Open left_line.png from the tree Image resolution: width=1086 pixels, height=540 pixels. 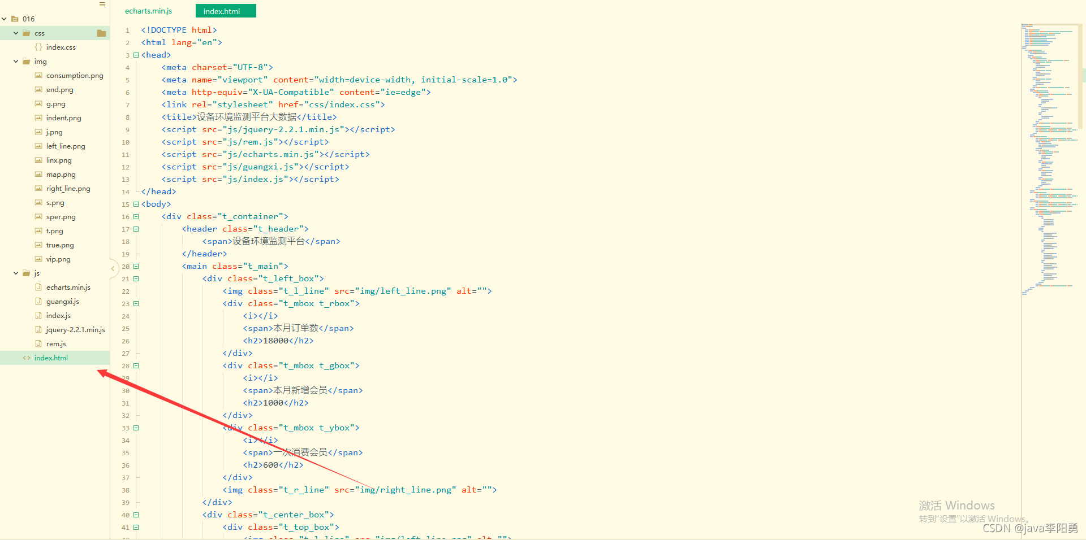(66, 146)
